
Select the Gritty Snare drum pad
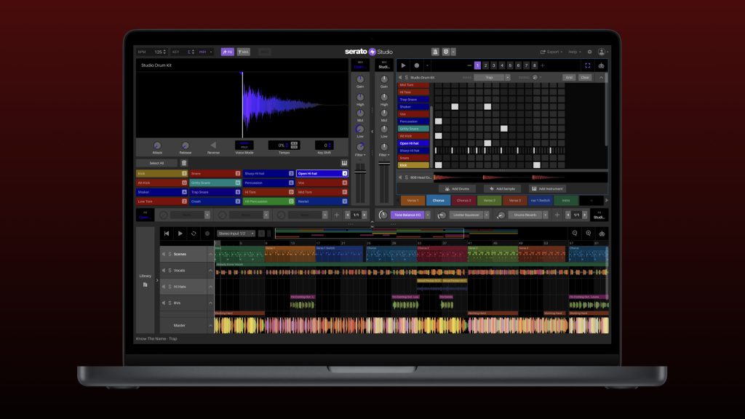[215, 183]
